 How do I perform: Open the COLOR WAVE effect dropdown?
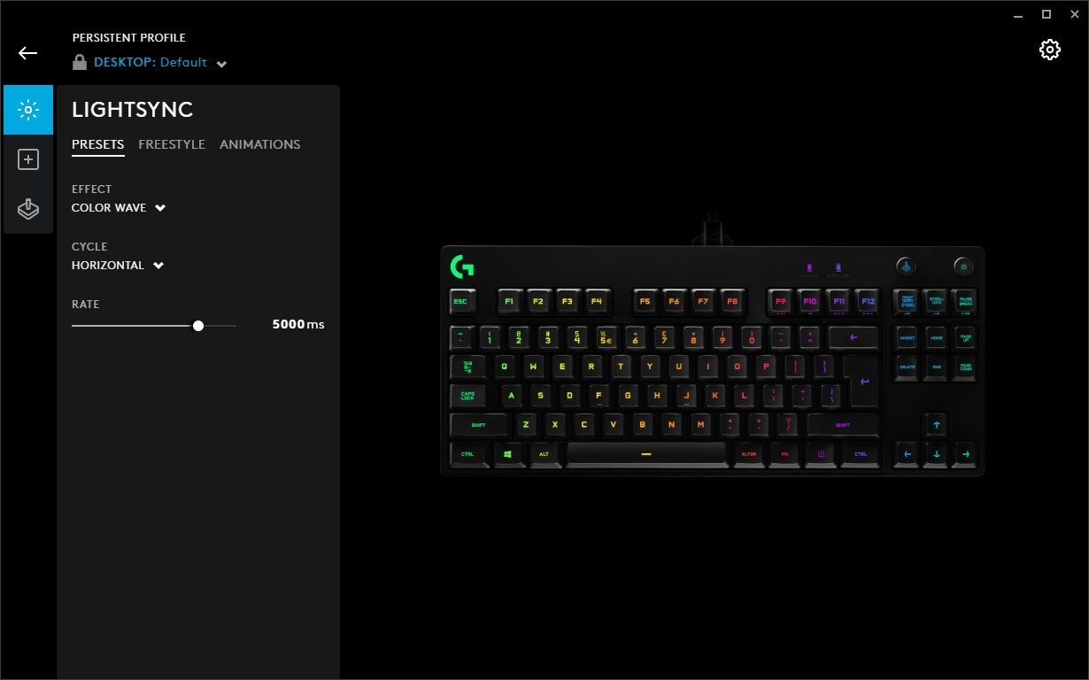119,208
